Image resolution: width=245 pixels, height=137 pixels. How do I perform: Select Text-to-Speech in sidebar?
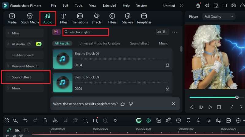point(24,55)
